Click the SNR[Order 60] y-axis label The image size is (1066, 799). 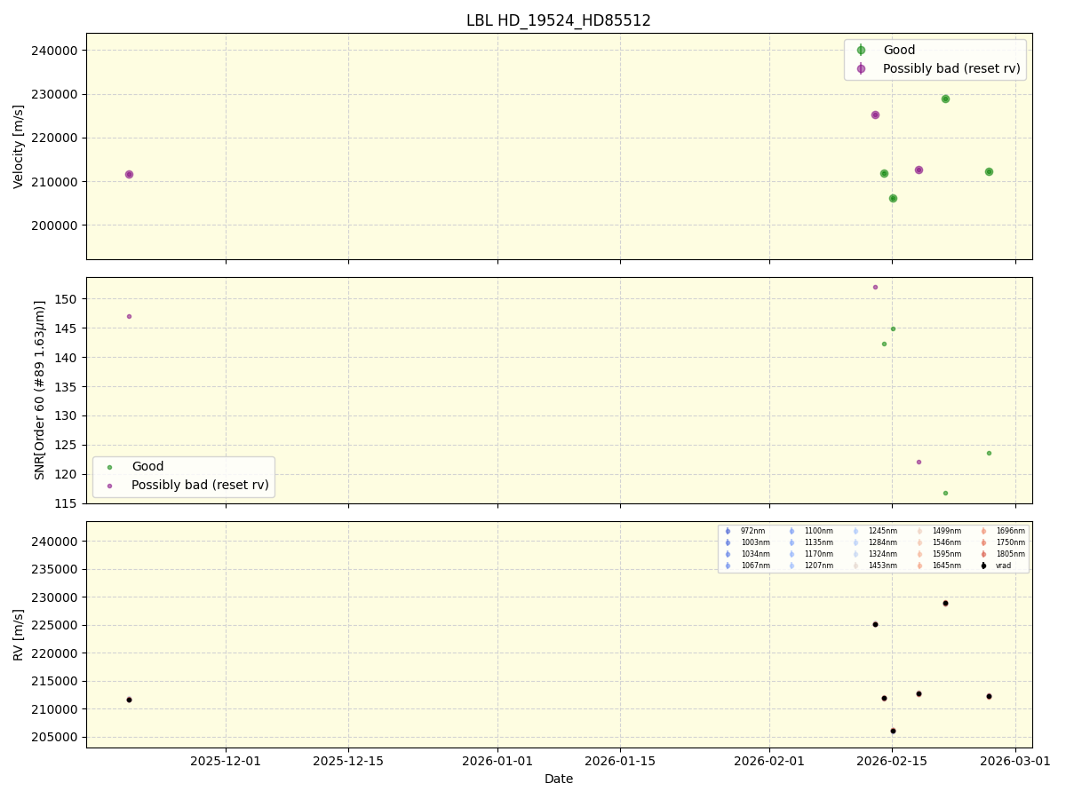pos(40,390)
